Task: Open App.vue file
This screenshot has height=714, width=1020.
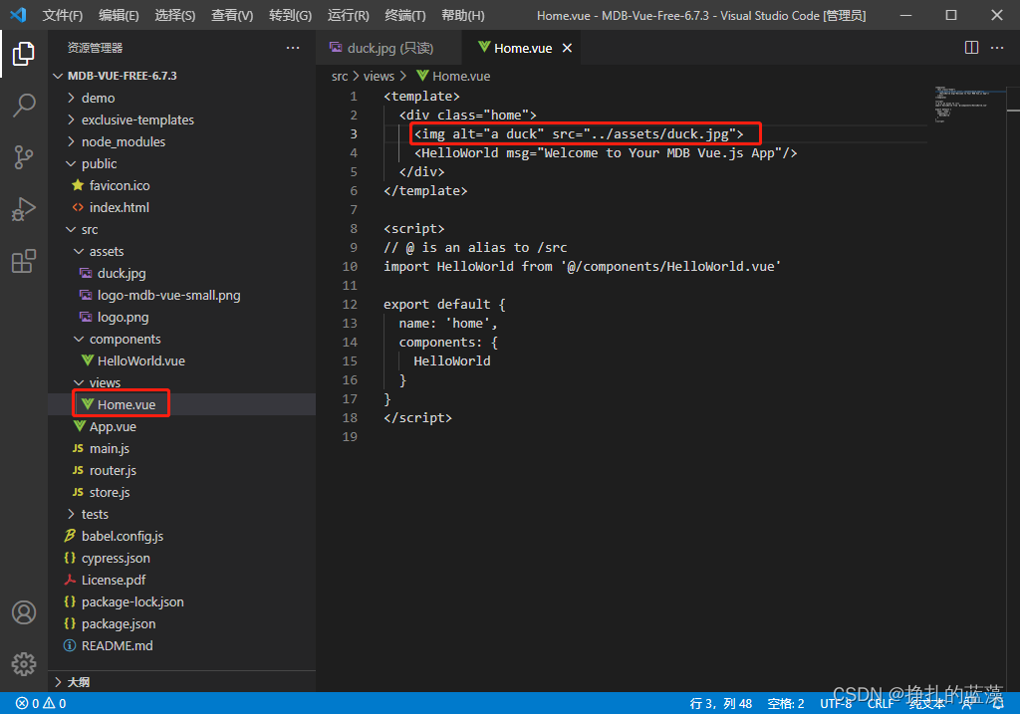Action: click(x=113, y=426)
